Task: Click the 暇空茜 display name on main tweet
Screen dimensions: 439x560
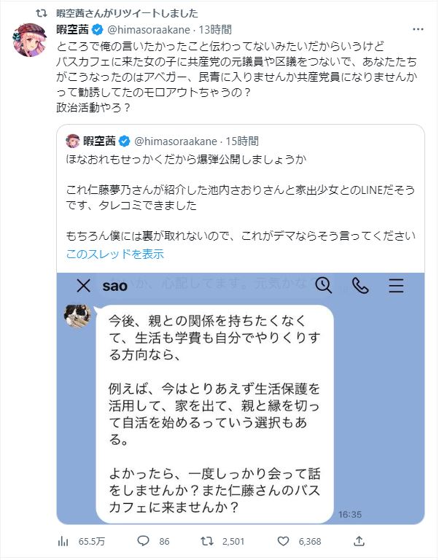Action: click(x=71, y=30)
